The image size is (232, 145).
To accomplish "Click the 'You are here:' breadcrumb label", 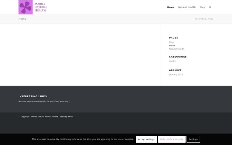I will point(201,19).
